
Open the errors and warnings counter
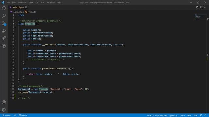click(x=23, y=115)
